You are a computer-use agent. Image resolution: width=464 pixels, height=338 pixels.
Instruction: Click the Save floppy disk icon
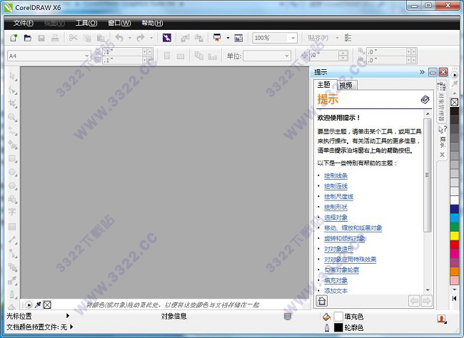[41, 38]
